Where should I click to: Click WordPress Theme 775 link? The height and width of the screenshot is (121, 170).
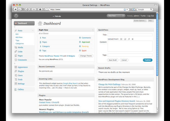(x=54, y=56)
